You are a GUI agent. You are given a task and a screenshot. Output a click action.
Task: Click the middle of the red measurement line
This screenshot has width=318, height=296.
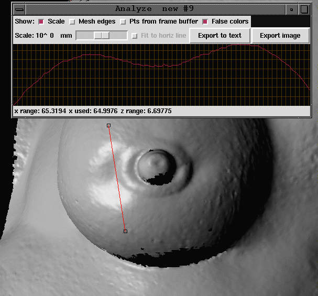click(117, 178)
